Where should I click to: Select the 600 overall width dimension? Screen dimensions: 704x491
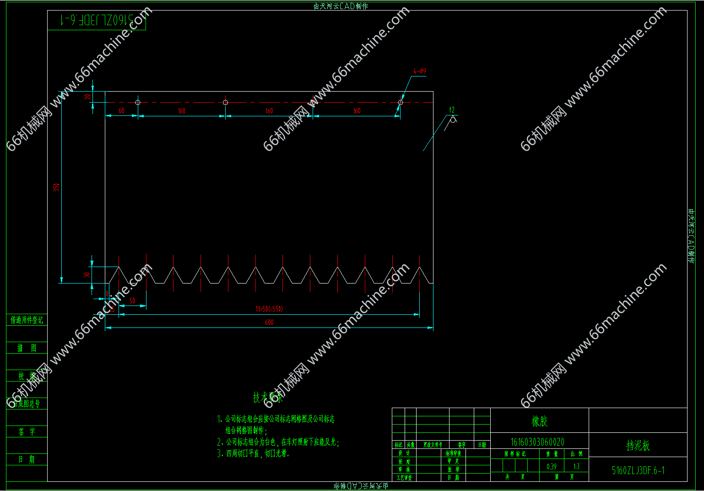coord(269,322)
